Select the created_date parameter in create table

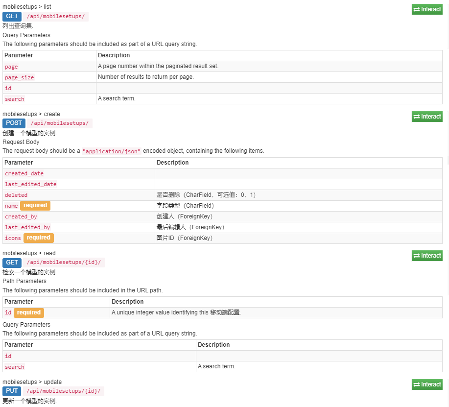pos(24,173)
